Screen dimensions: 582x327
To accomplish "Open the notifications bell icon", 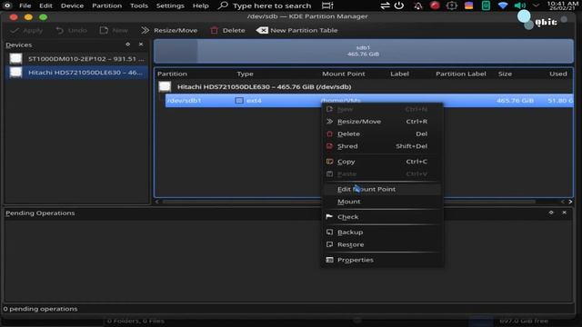I will point(418,5).
